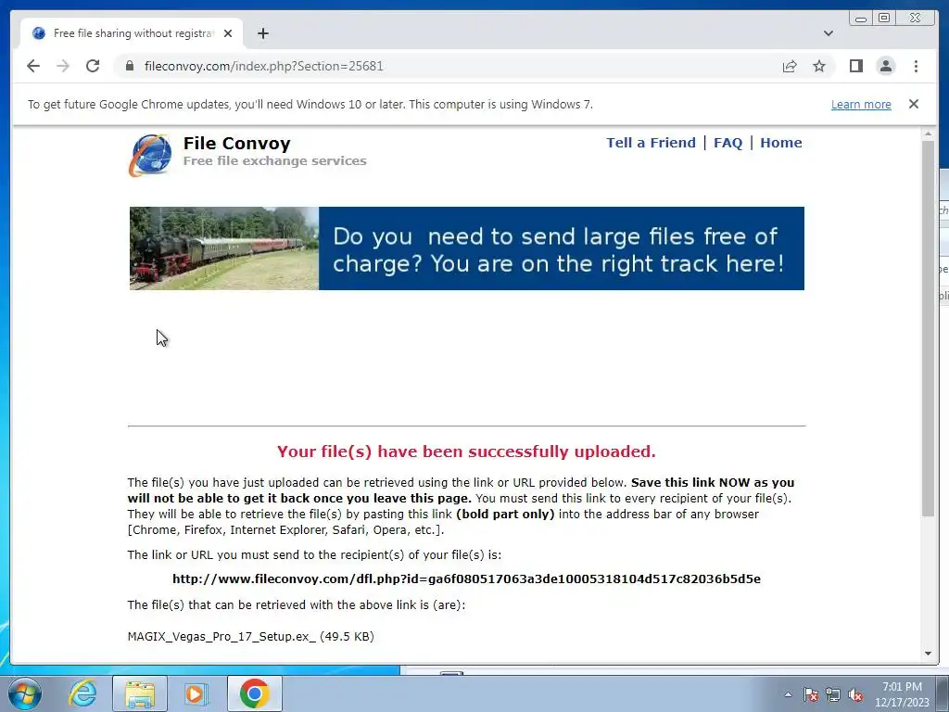View site info via the lock icon
This screenshot has height=712, width=949.
pos(129,66)
